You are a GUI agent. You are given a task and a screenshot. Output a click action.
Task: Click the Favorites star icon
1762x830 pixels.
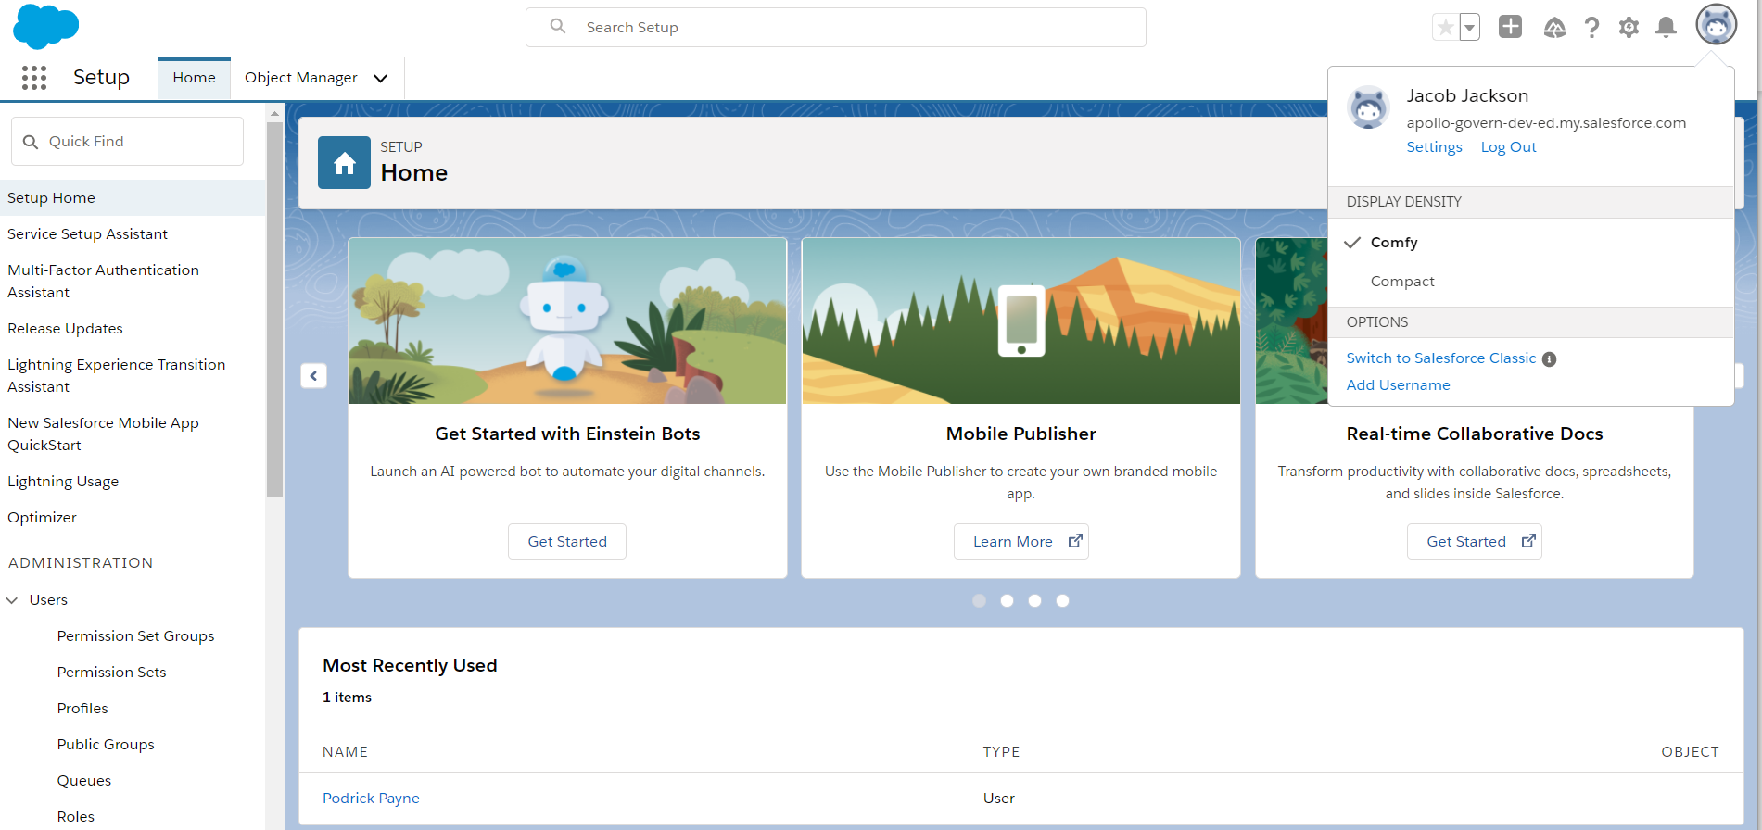(1445, 28)
